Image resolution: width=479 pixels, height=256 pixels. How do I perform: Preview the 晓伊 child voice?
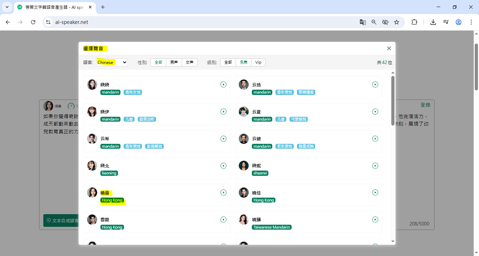[223, 111]
